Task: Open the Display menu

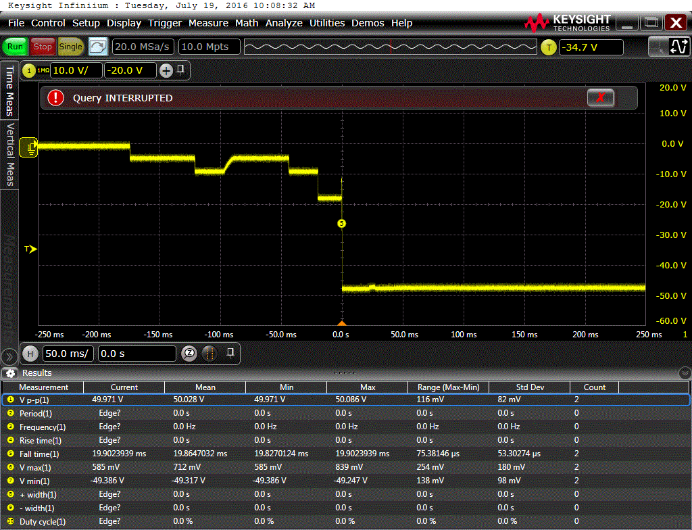Action: (x=124, y=23)
